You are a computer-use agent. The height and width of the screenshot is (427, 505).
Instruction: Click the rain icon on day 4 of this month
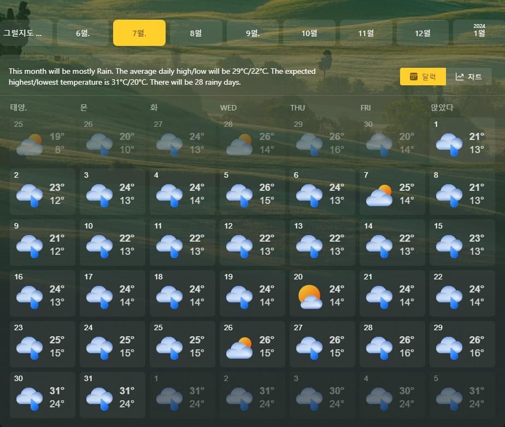point(169,195)
